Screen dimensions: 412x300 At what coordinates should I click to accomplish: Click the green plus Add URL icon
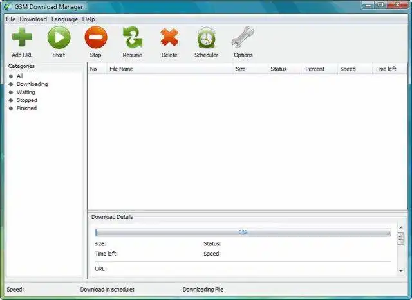point(22,37)
